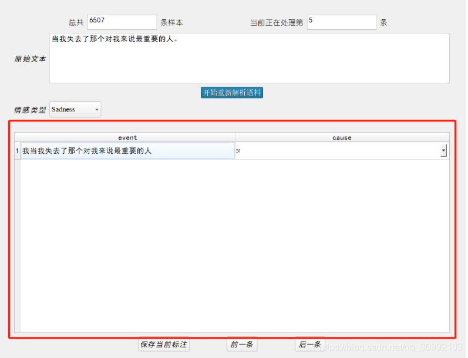This screenshot has height=358, width=468.
Task: Click the 当前正在处理第 label
Action: point(277,23)
